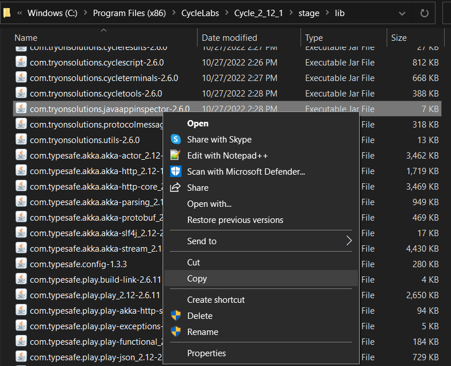Click the jar icon of cyclescript-2.6.0

tap(21, 62)
